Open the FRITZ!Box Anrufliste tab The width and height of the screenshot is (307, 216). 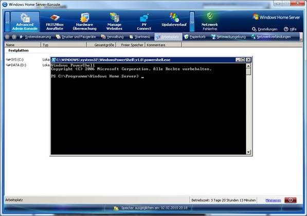[x=55, y=22]
